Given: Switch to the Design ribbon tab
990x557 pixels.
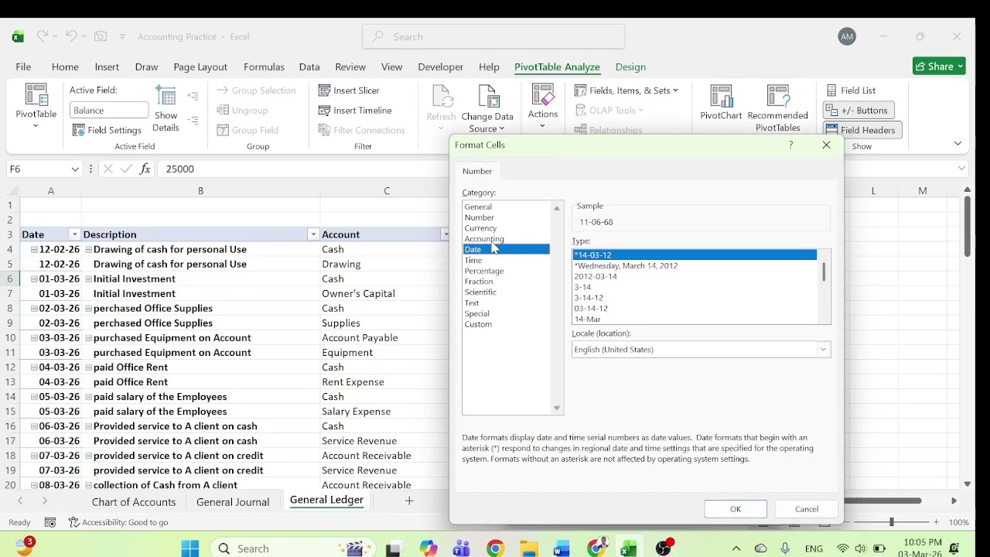Looking at the screenshot, I should pyautogui.click(x=630, y=67).
